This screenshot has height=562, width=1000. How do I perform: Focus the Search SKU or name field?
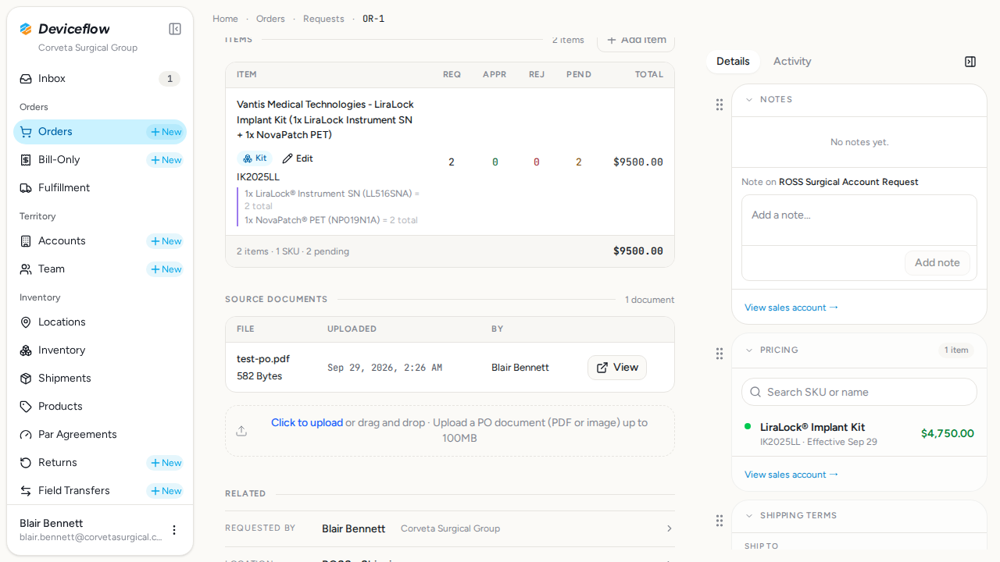(859, 392)
